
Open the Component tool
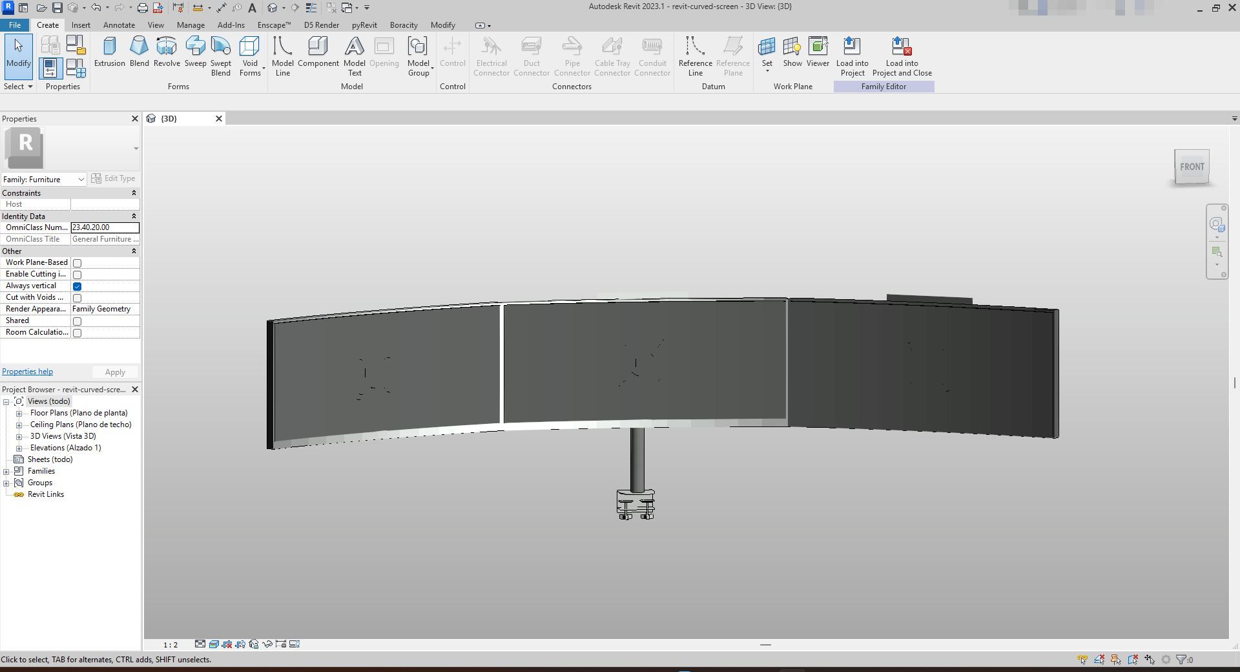point(318,52)
